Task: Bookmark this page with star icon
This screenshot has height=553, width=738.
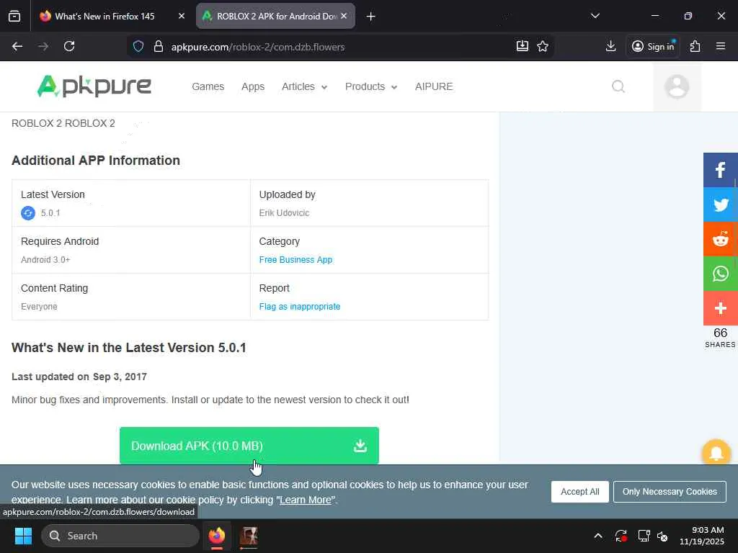Action: (543, 46)
